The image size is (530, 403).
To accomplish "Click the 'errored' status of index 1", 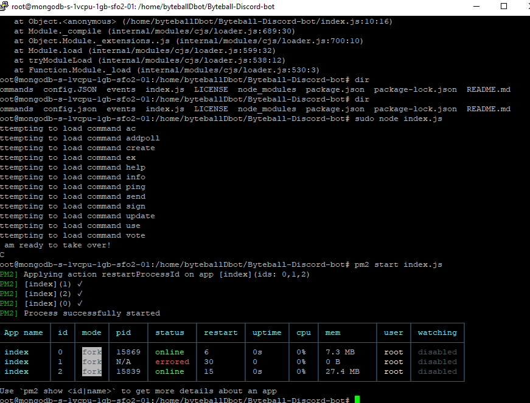I will (x=172, y=362).
